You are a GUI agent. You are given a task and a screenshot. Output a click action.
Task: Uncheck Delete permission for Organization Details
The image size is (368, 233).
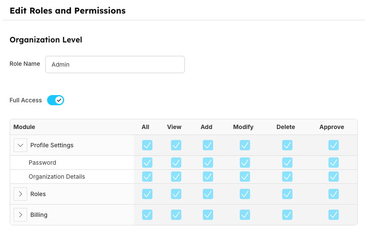[x=287, y=177]
